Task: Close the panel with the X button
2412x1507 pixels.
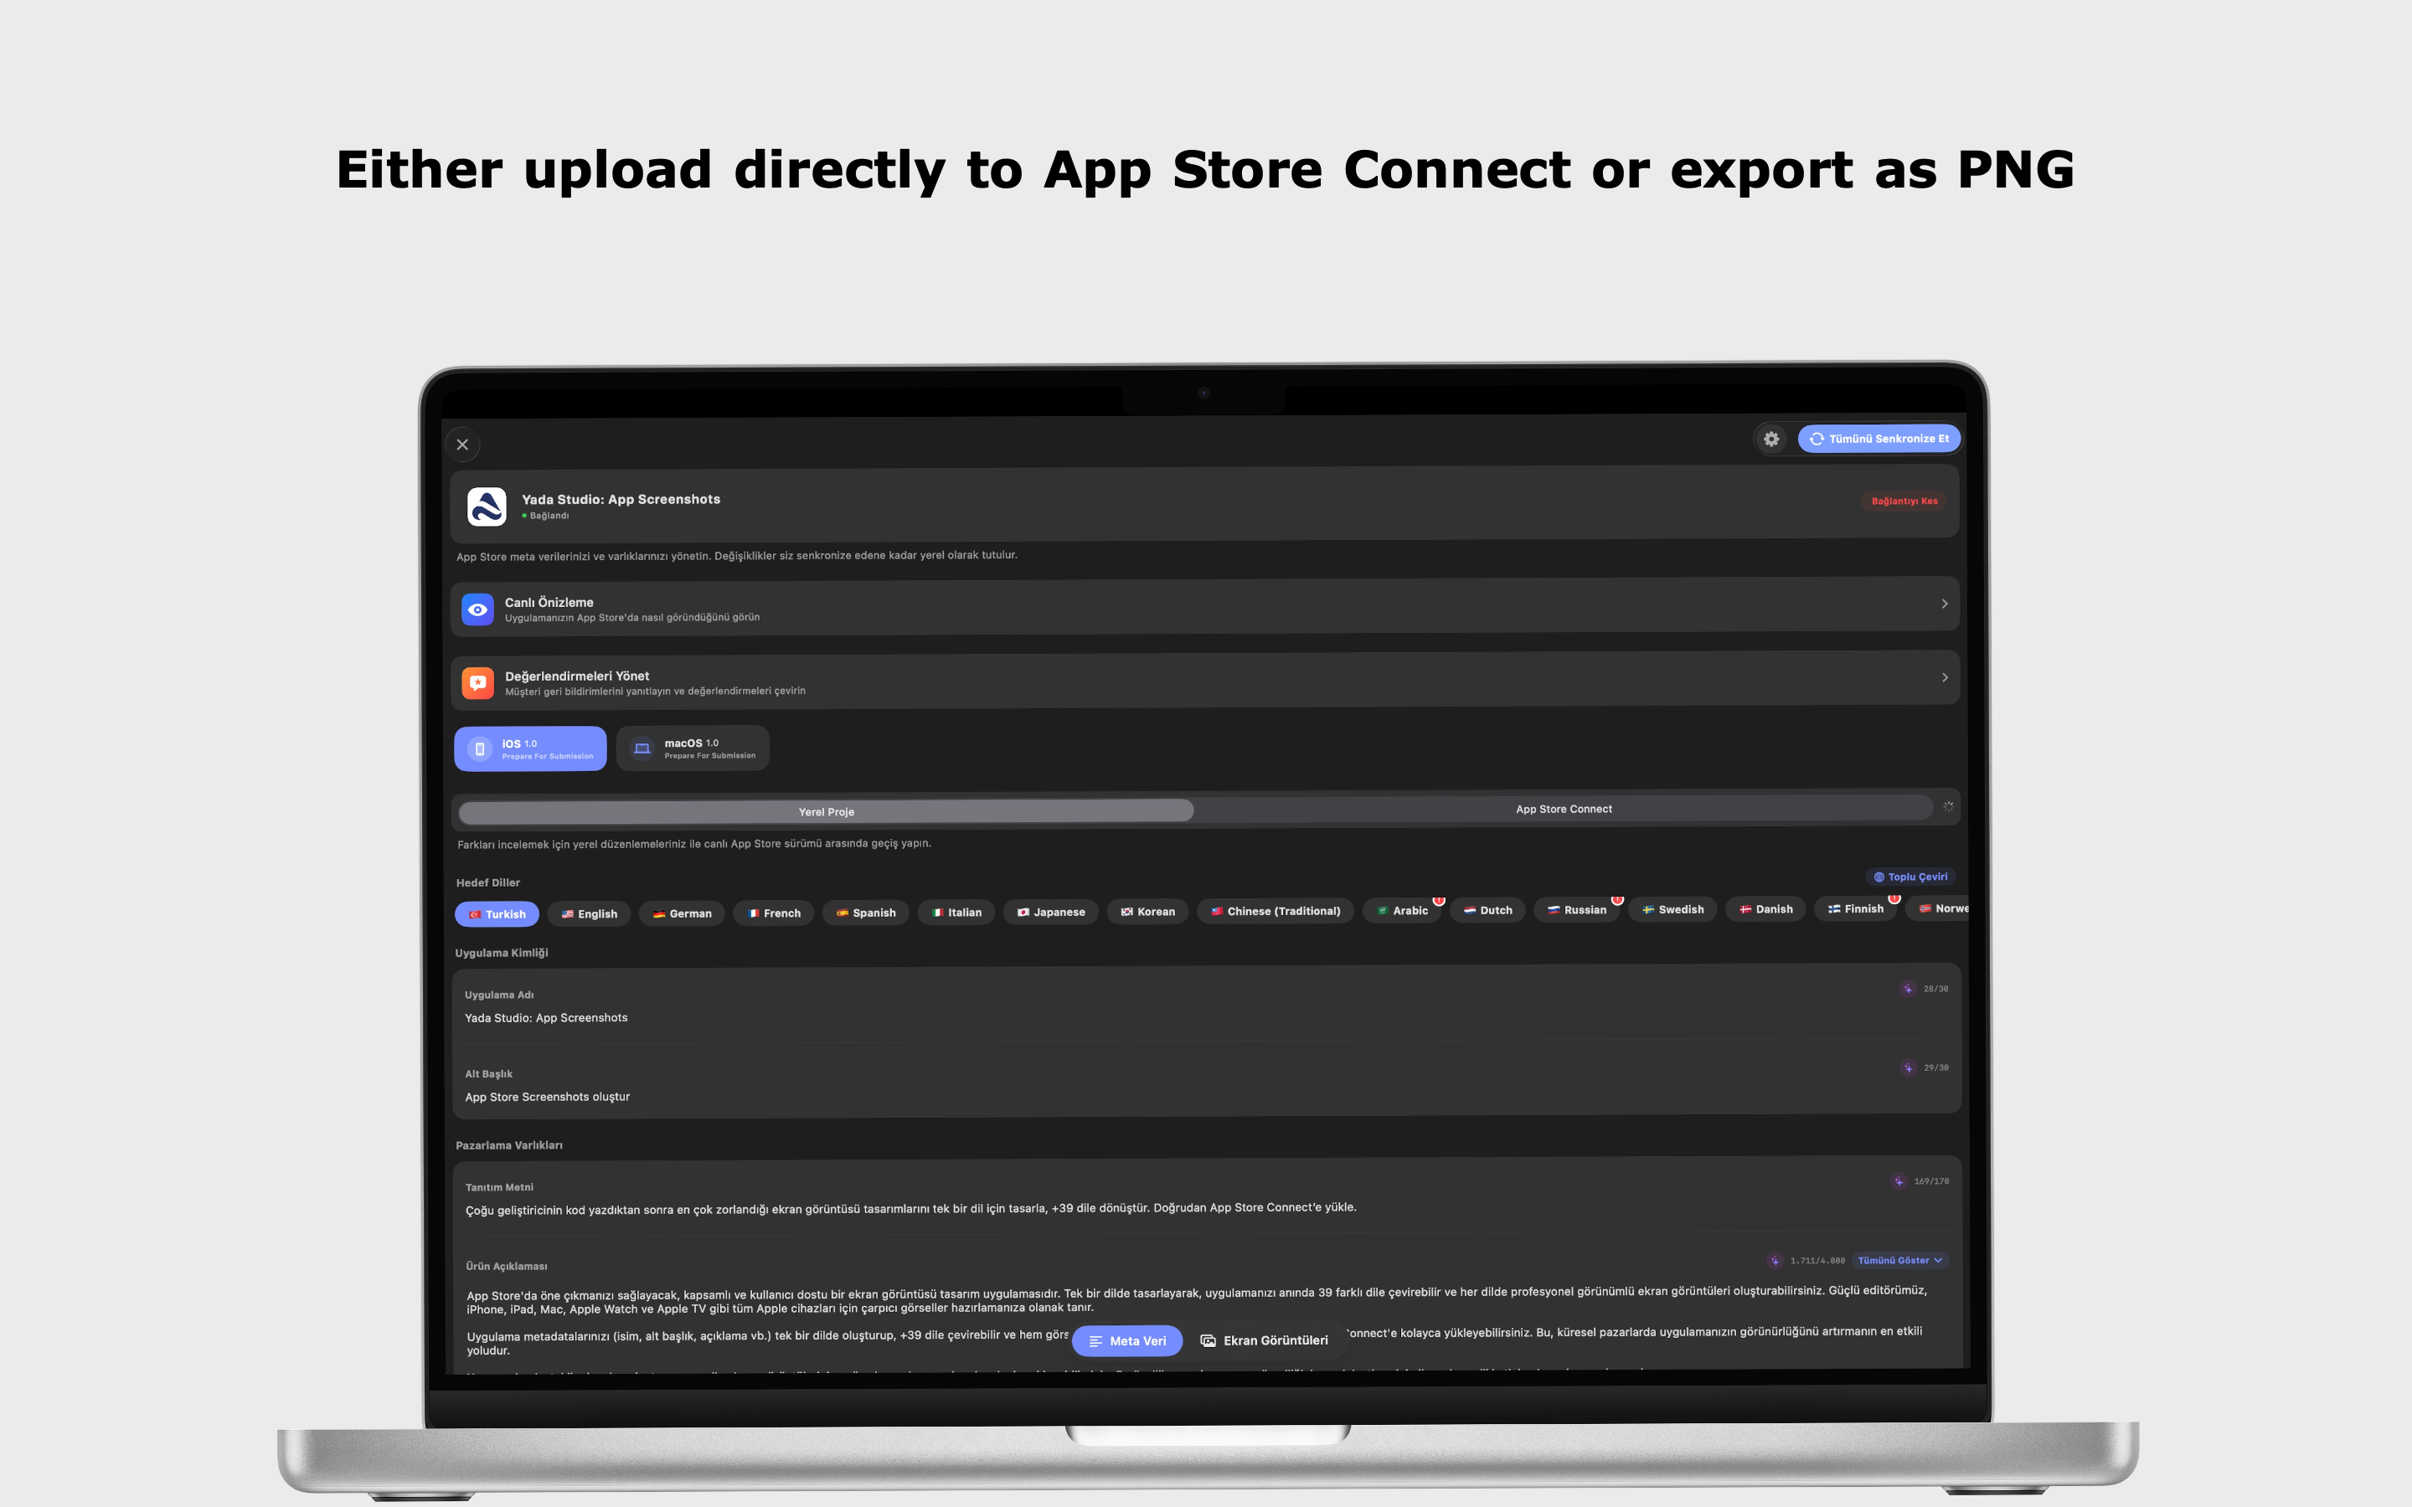Action: click(x=462, y=445)
